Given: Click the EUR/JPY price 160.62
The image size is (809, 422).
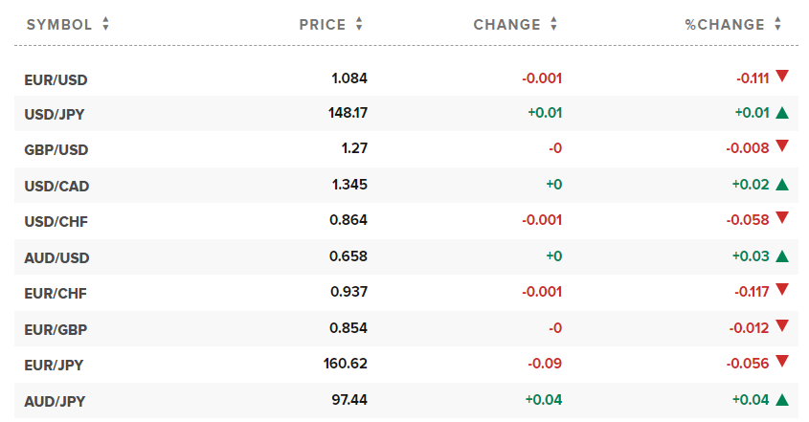Looking at the screenshot, I should pos(346,364).
